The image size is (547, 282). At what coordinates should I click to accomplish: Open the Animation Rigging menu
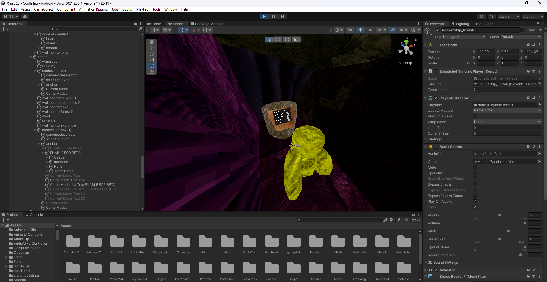[93, 9]
